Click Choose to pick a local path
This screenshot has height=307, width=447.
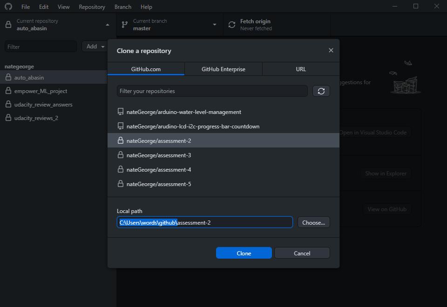313,222
